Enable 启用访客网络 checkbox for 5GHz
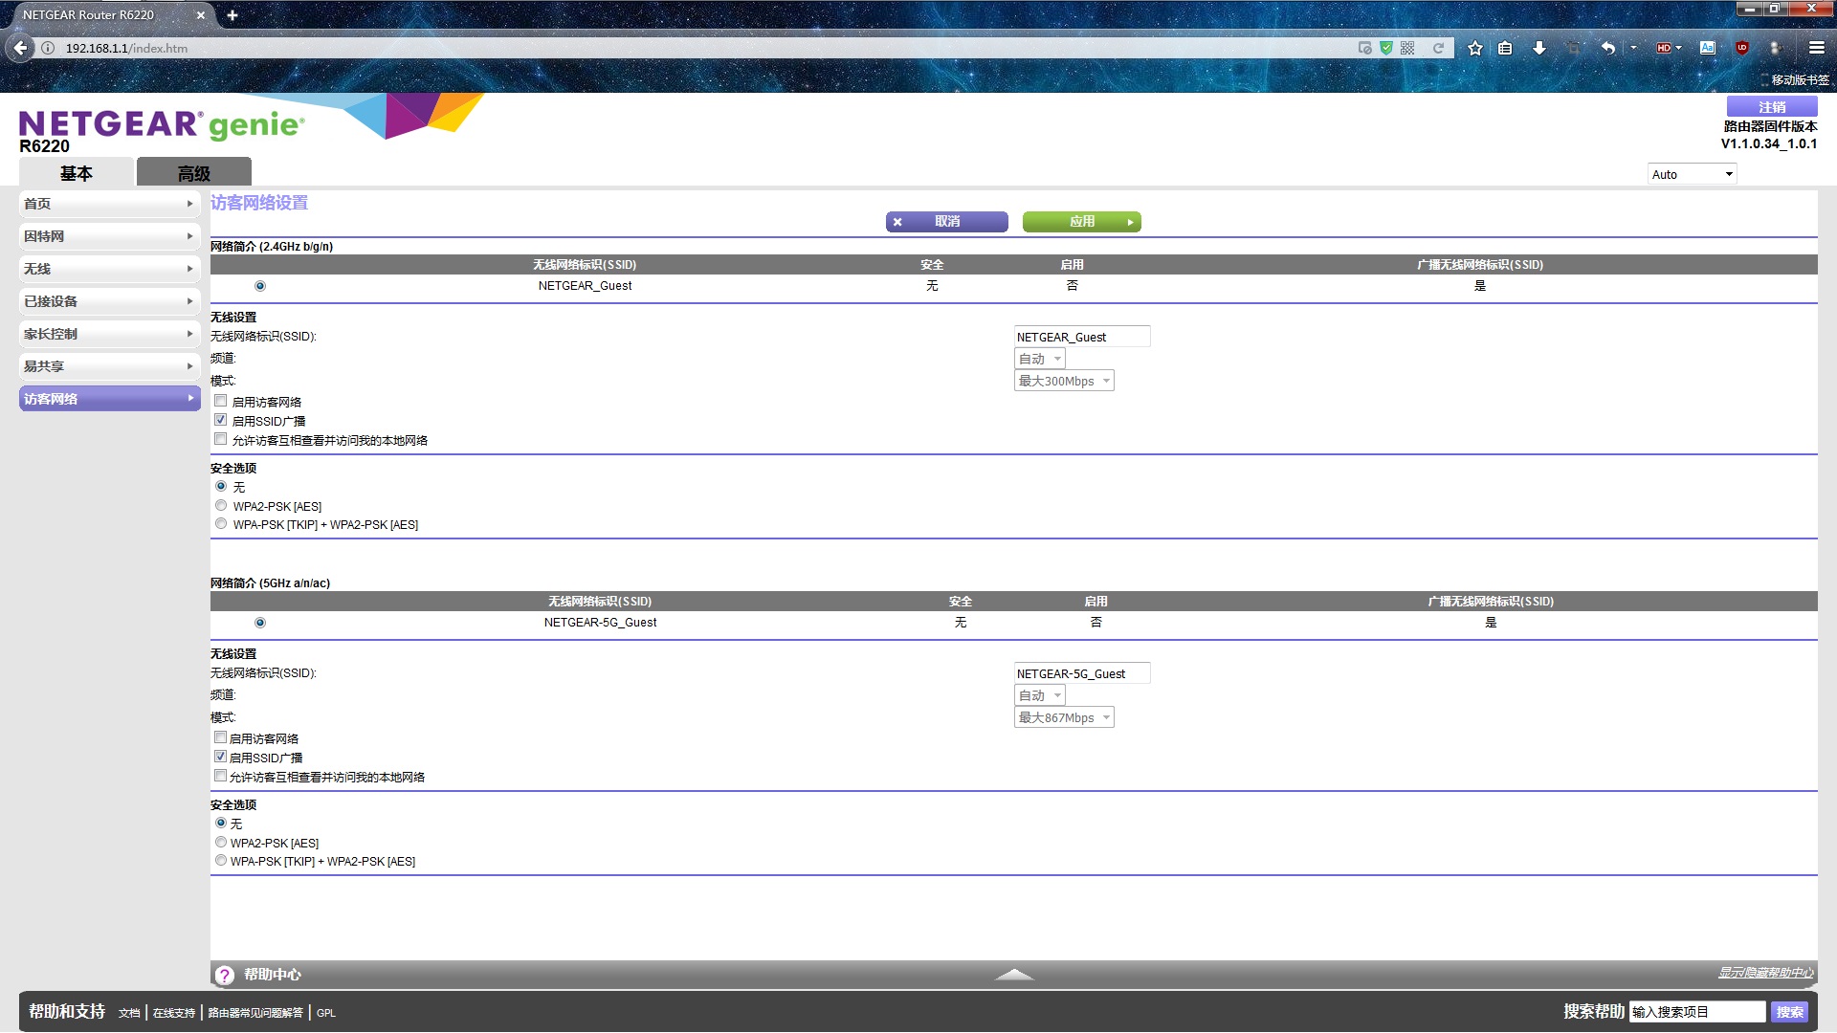The image size is (1837, 1033). [x=221, y=737]
